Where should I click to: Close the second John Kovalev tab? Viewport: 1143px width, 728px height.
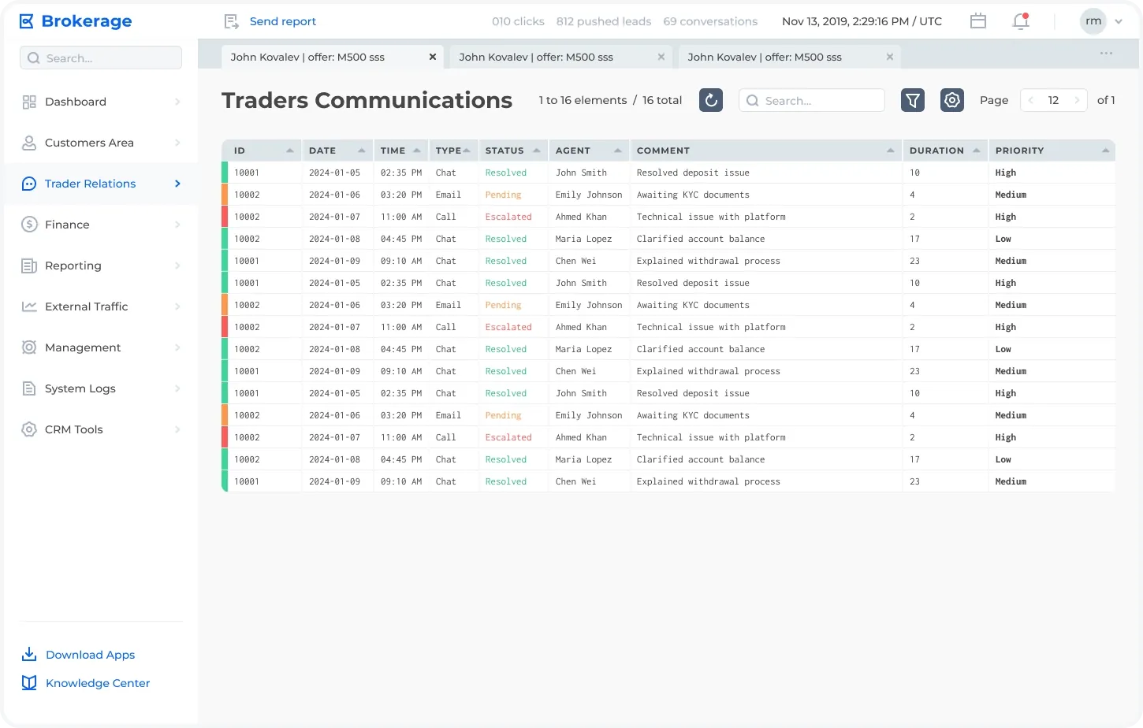pyautogui.click(x=661, y=57)
